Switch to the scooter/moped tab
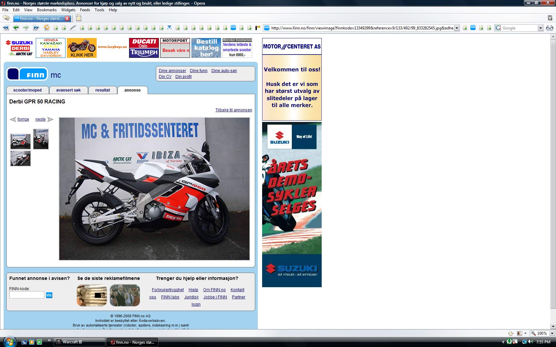556x347 pixels. pyautogui.click(x=27, y=90)
